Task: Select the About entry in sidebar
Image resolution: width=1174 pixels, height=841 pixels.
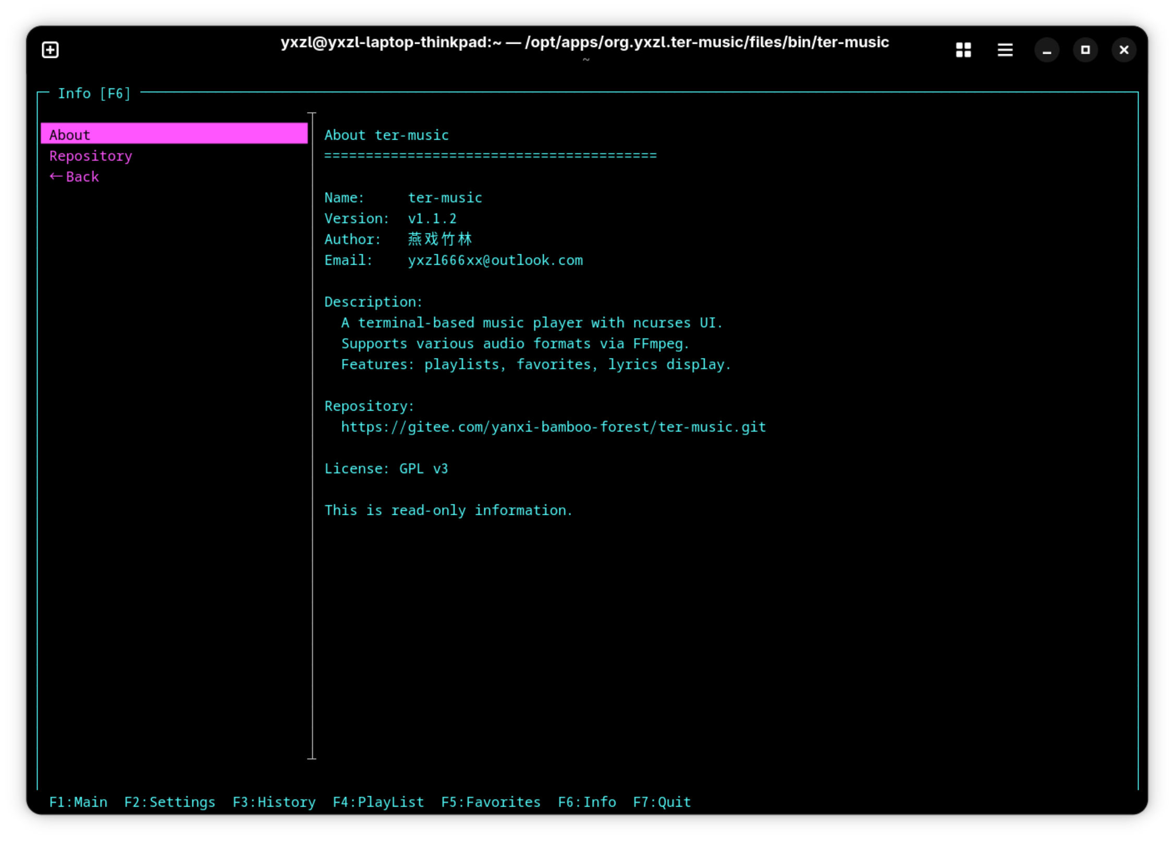Action: click(69, 134)
